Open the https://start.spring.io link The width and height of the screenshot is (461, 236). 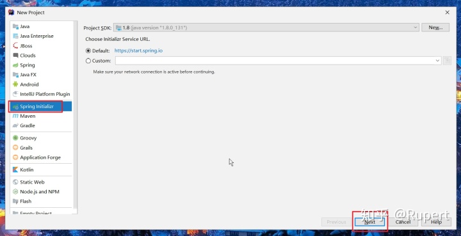coord(138,51)
